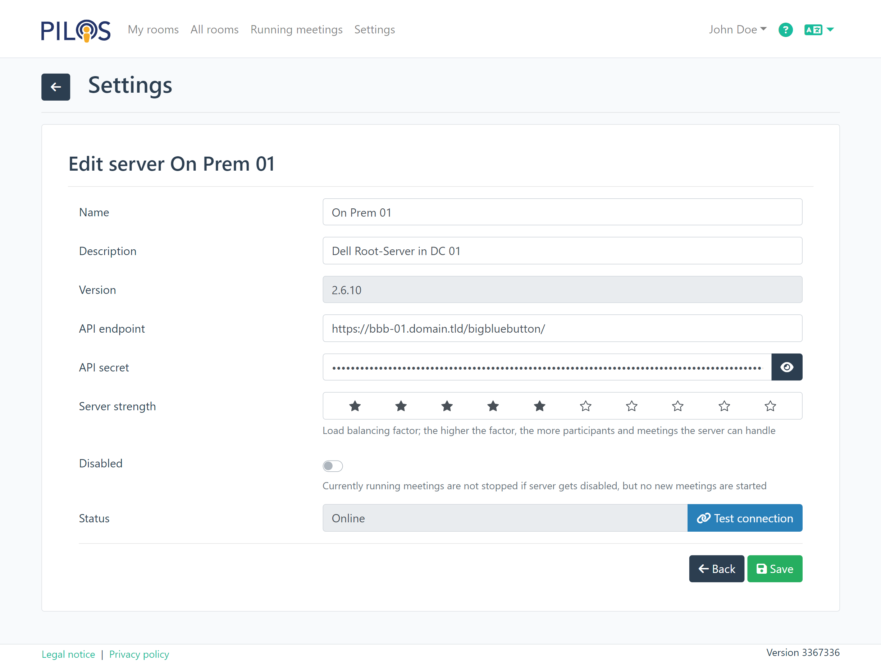Click the PILOS logo
The width and height of the screenshot is (881, 661).
point(75,29)
